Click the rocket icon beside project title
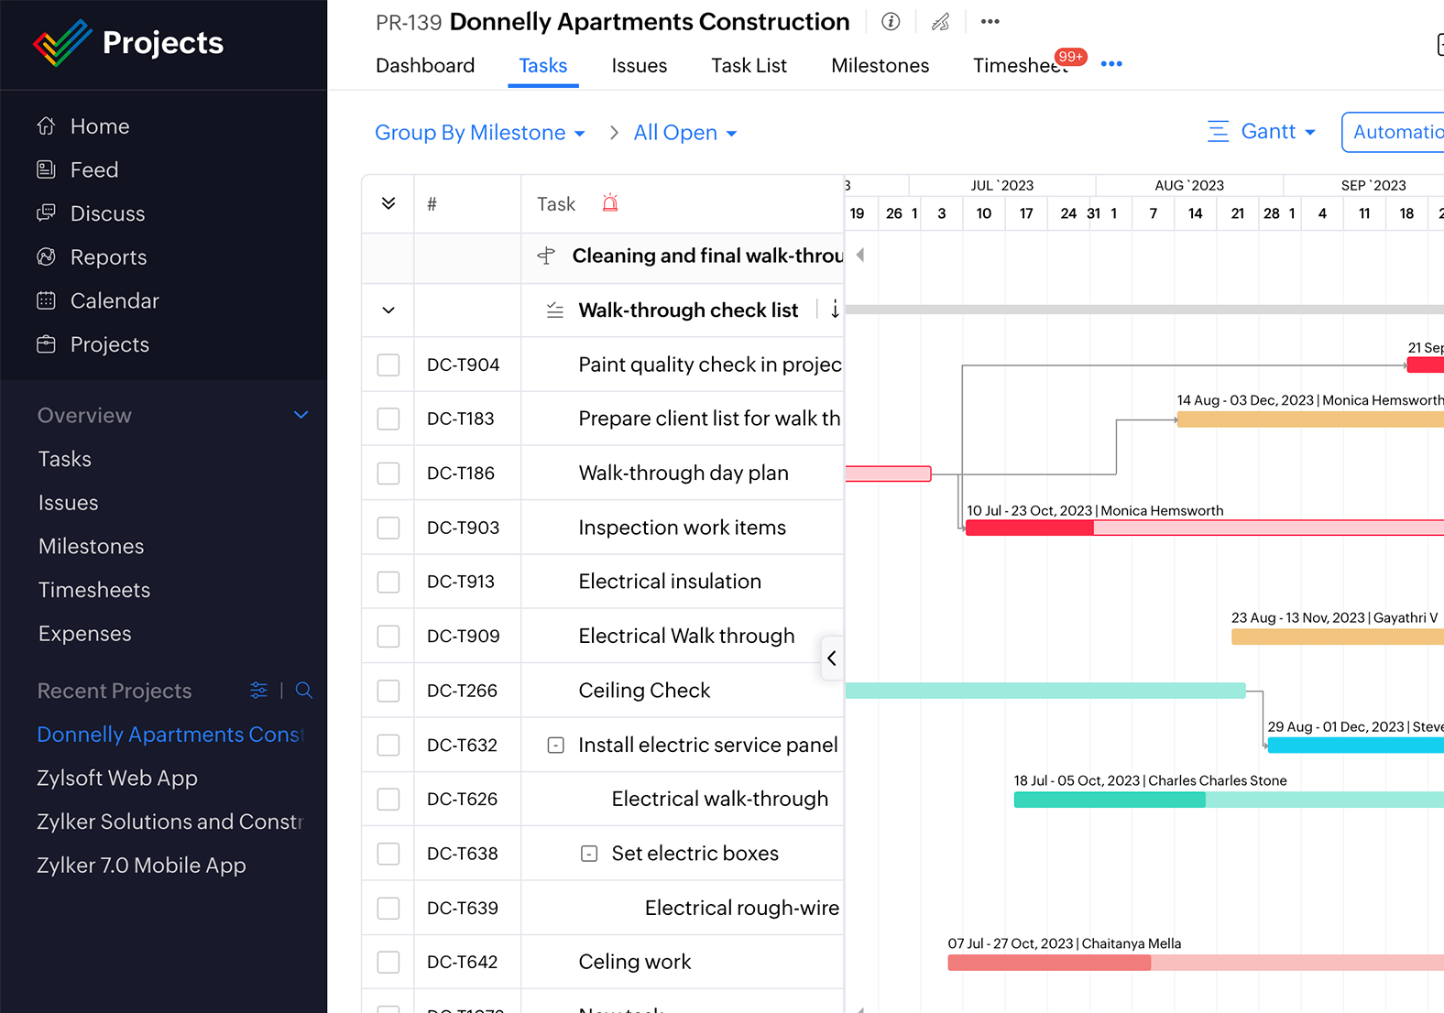Viewport: 1444px width, 1013px height. (940, 22)
